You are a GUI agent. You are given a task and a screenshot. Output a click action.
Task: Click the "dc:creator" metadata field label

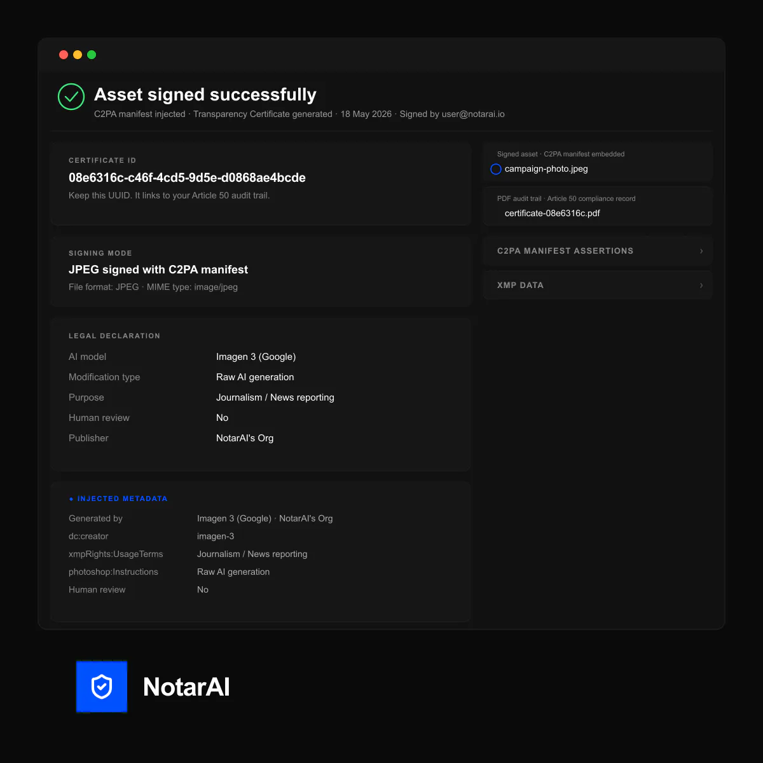pyautogui.click(x=88, y=536)
